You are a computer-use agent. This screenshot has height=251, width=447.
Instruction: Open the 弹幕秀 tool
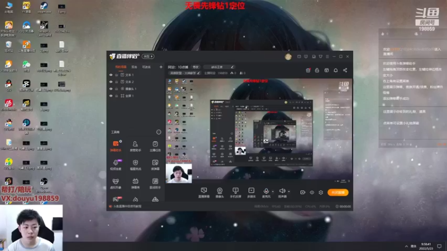135,184
